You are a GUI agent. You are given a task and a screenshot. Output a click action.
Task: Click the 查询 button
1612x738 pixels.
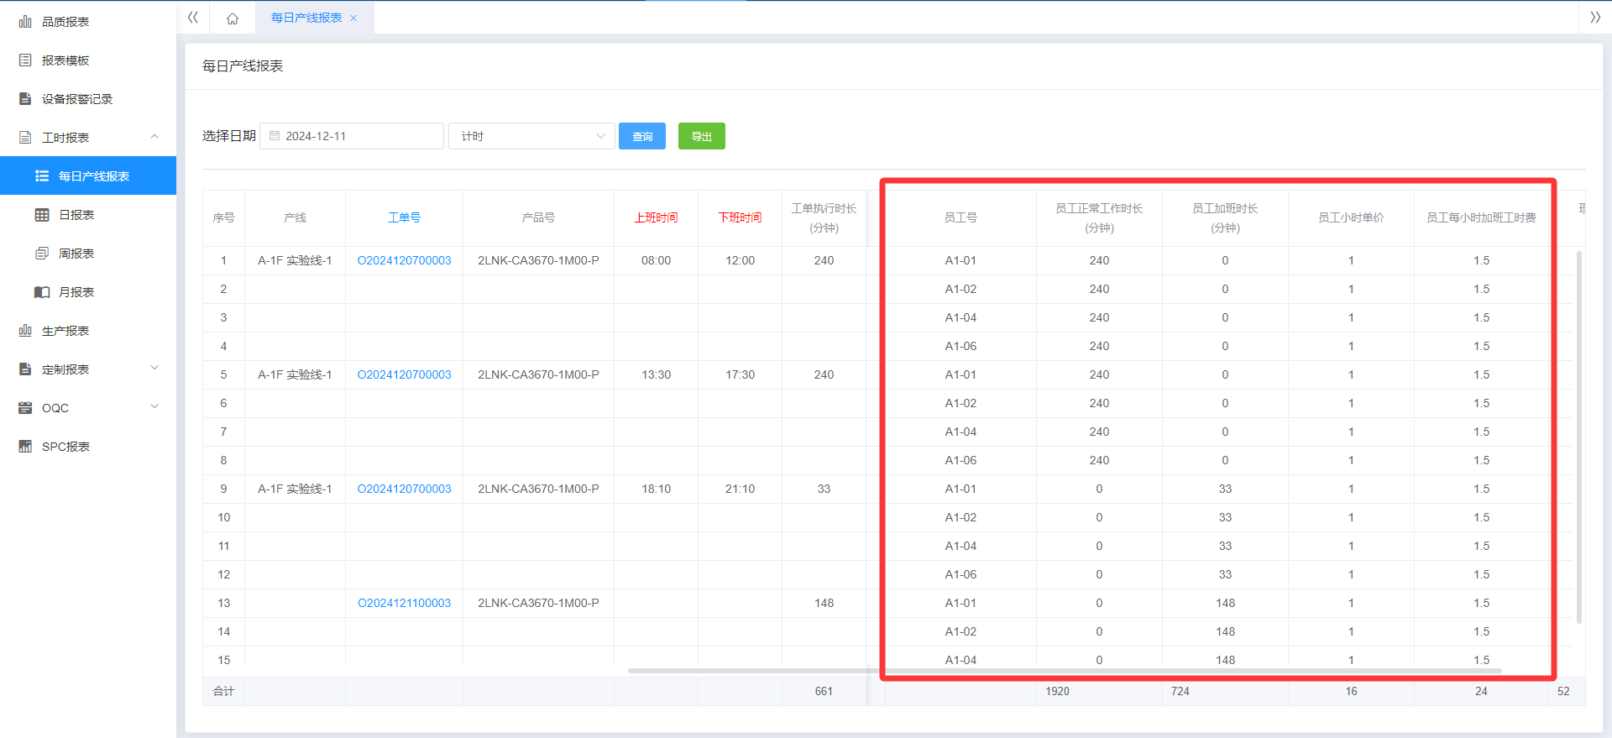642,136
